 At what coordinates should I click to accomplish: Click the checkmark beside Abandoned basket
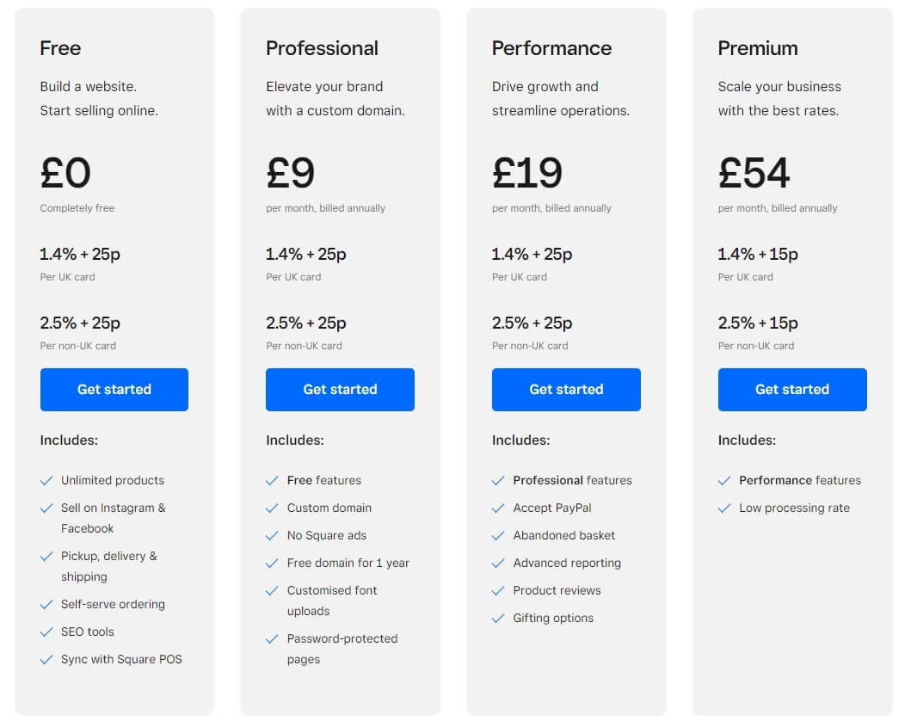499,535
